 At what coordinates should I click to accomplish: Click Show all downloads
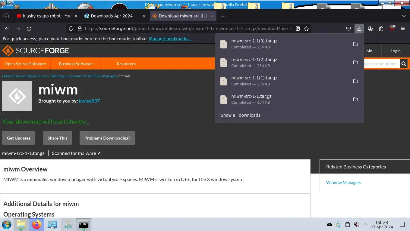coord(240,115)
